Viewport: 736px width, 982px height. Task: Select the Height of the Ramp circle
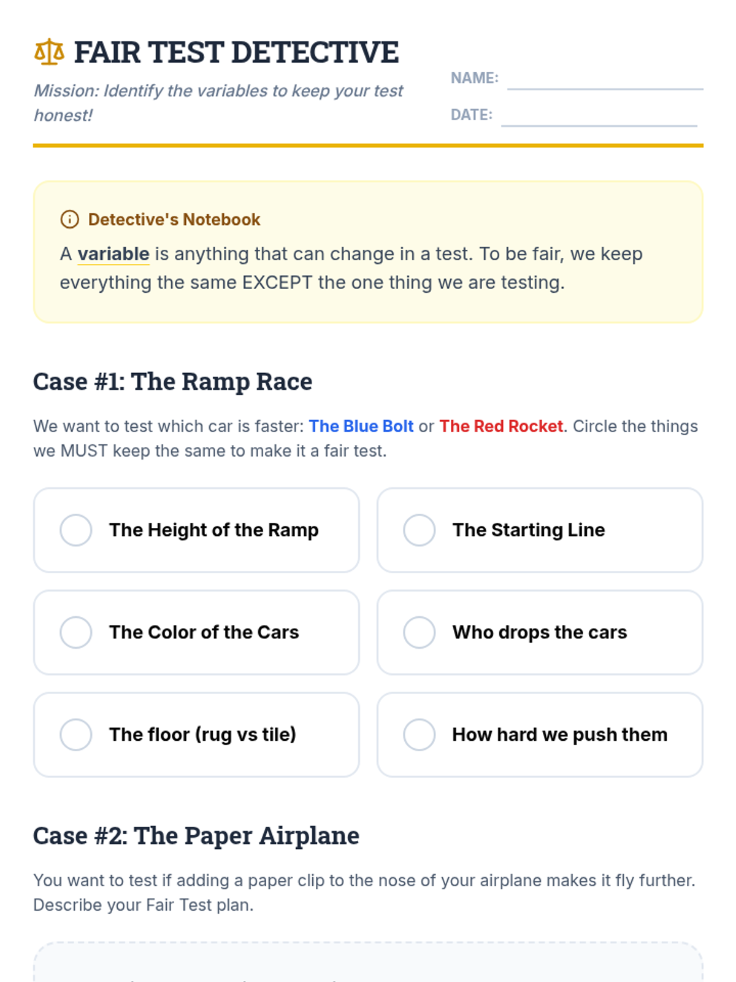(76, 530)
